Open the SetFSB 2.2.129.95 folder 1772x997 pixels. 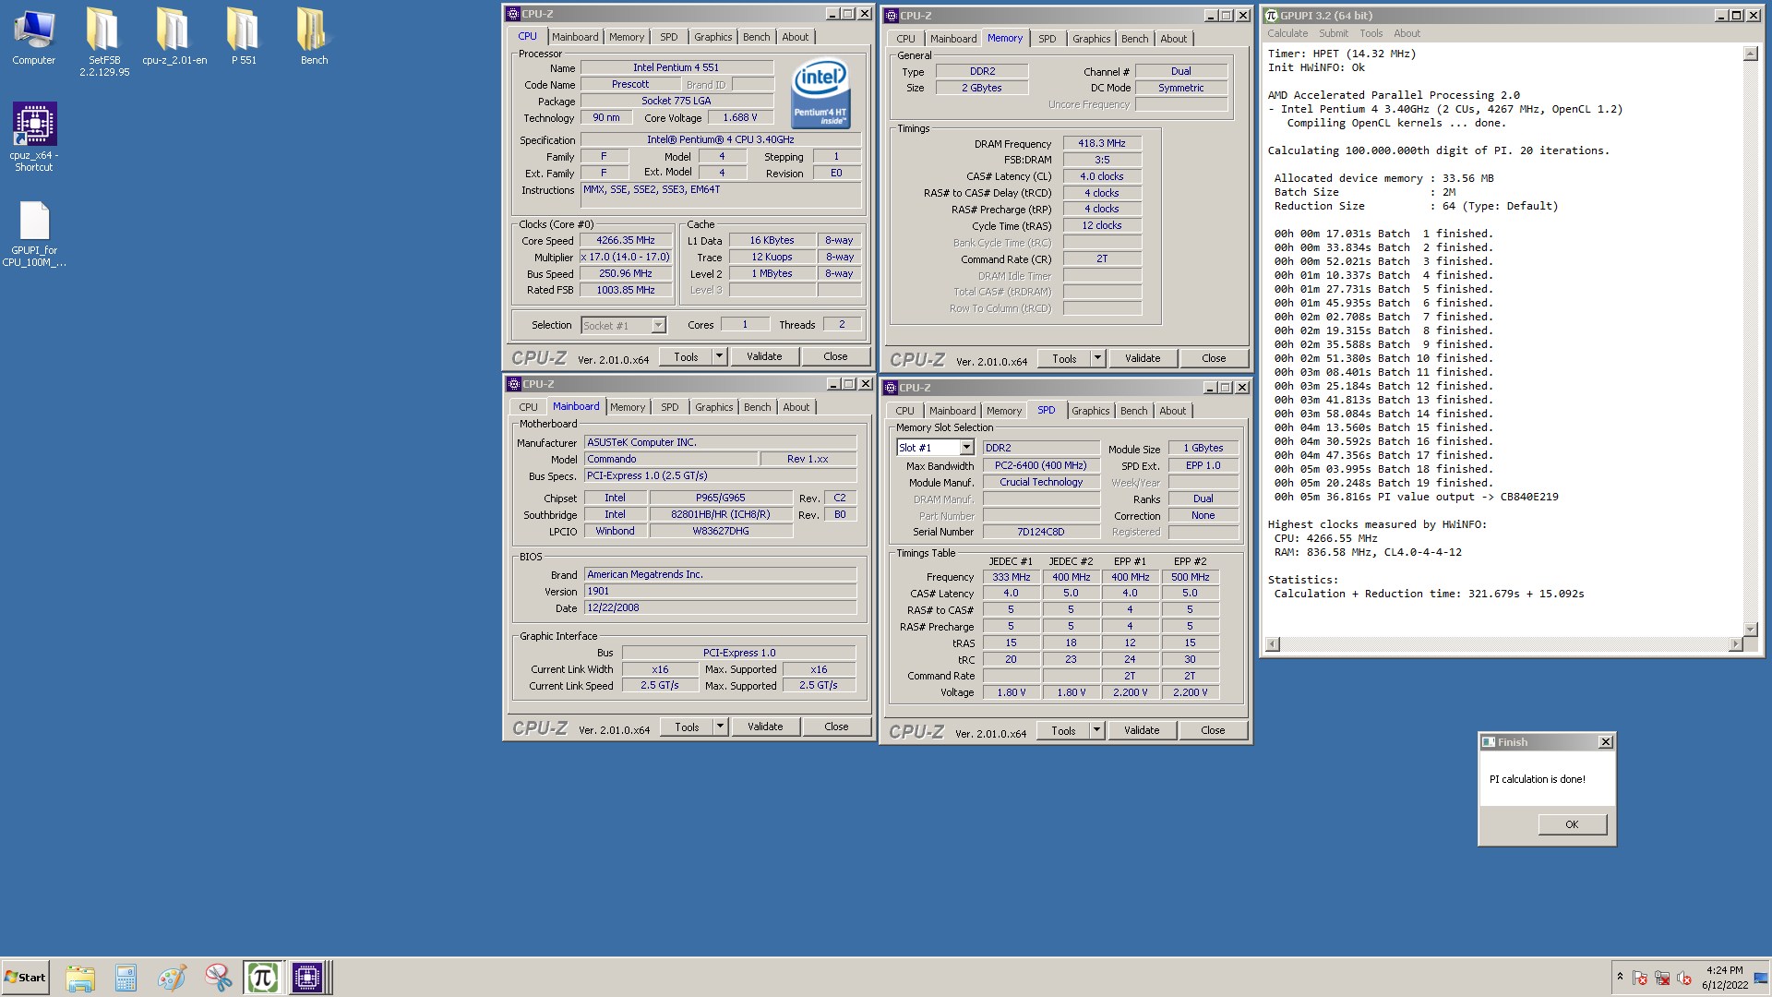click(103, 42)
